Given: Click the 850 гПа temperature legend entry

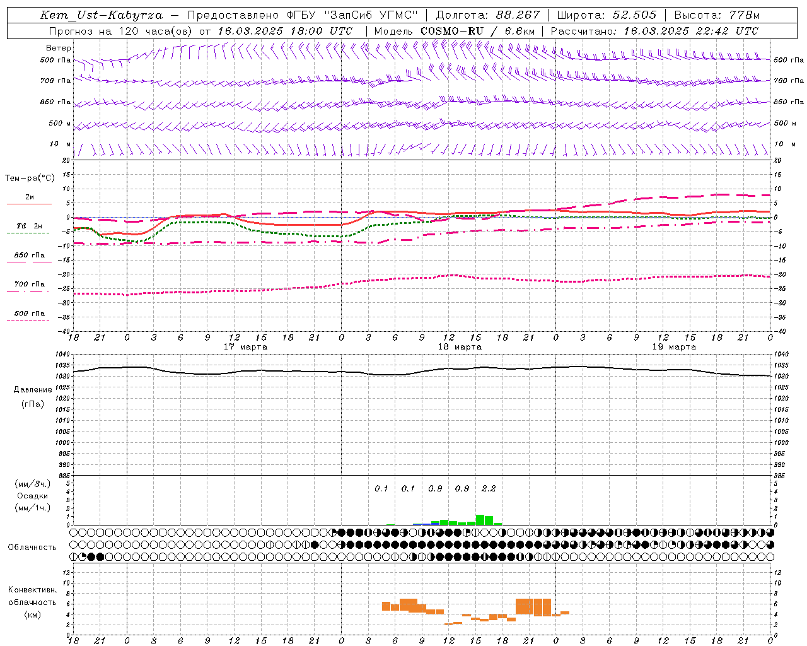Looking at the screenshot, I should pos(29,255).
